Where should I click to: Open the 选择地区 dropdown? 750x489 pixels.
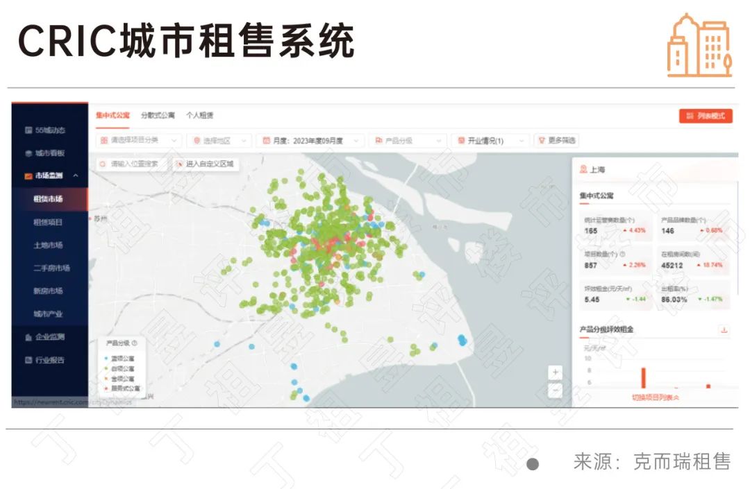tap(219, 140)
